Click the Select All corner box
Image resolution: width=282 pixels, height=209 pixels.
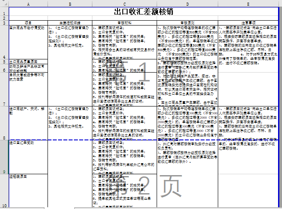[x=4, y=4]
